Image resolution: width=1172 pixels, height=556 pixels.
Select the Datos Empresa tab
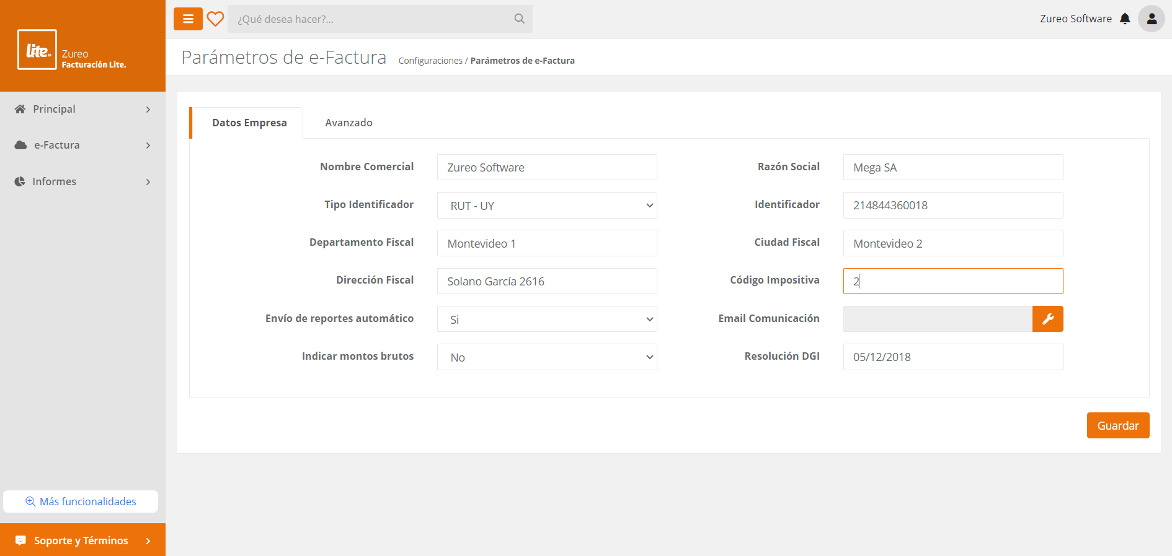(x=249, y=123)
